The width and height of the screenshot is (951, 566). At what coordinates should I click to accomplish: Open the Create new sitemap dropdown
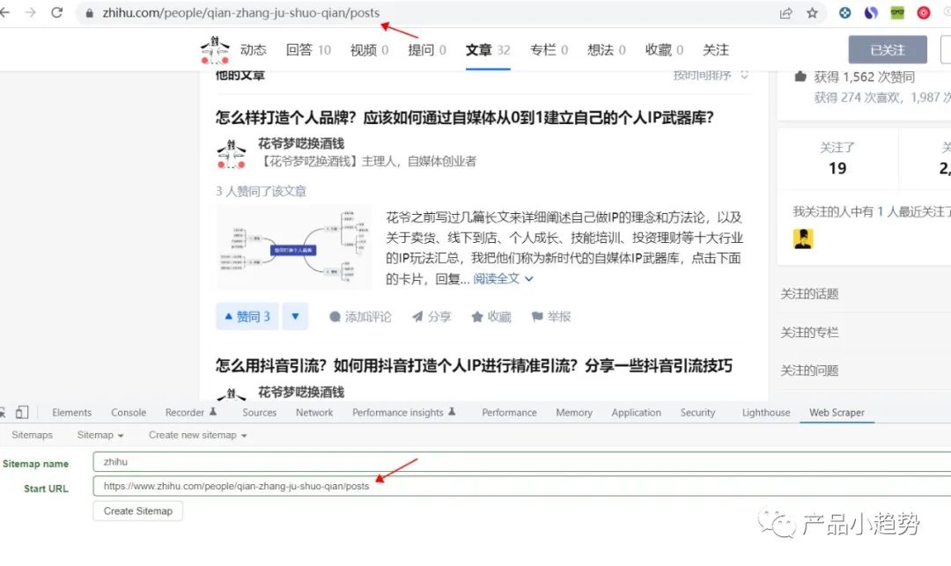coord(195,434)
